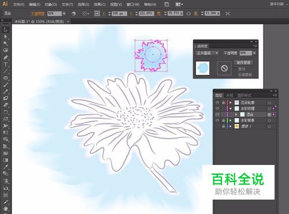Select the Artboard tool
The width and height of the screenshot is (289, 214).
click(5, 194)
